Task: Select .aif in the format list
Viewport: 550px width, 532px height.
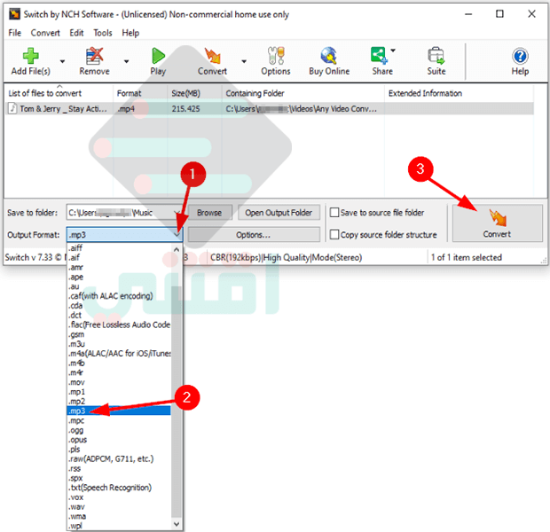Action: click(119, 257)
